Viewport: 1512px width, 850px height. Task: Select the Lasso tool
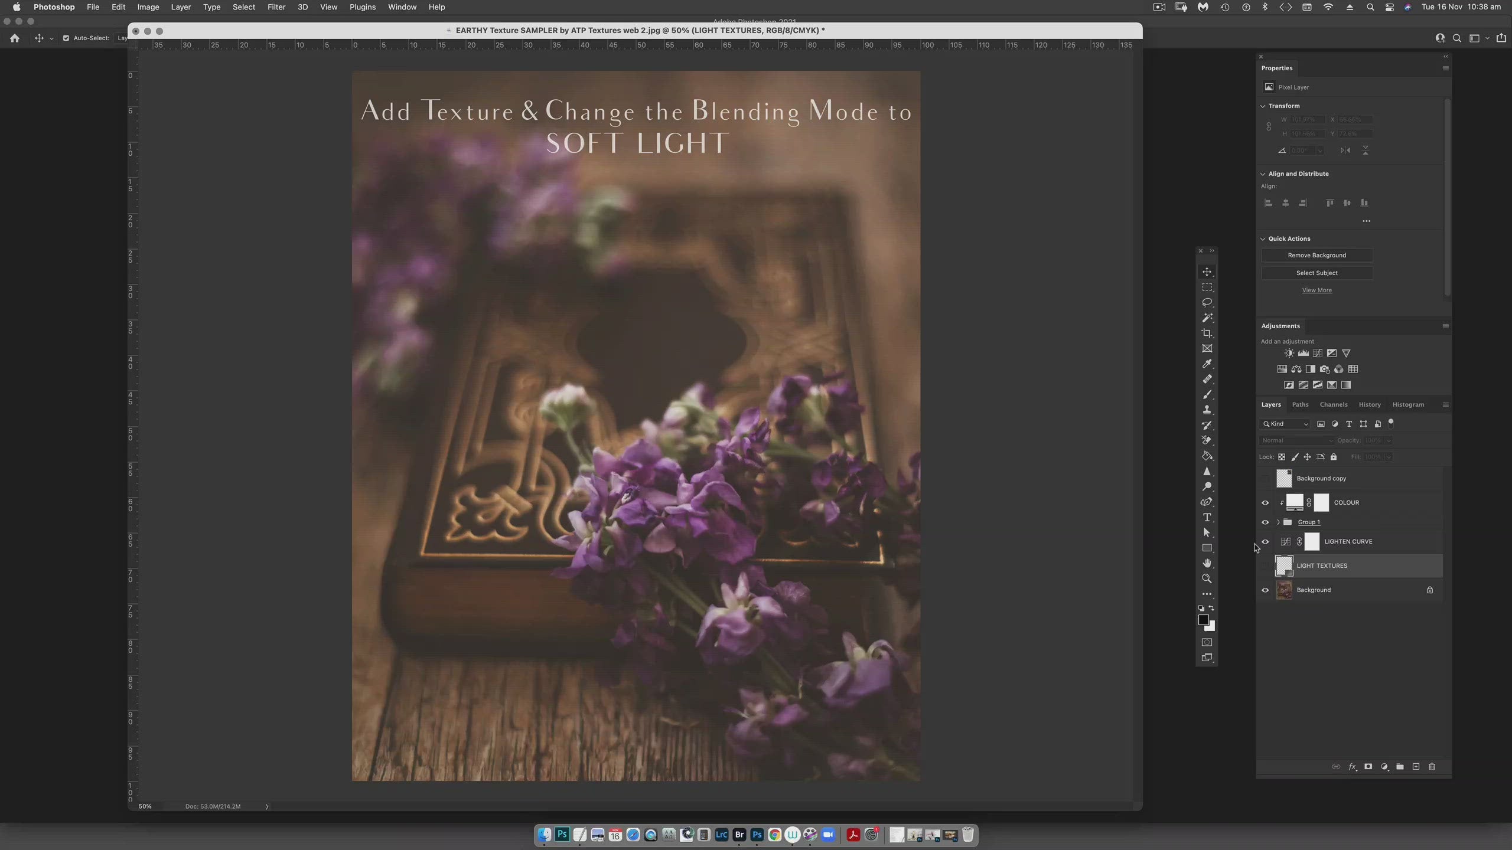pyautogui.click(x=1207, y=302)
